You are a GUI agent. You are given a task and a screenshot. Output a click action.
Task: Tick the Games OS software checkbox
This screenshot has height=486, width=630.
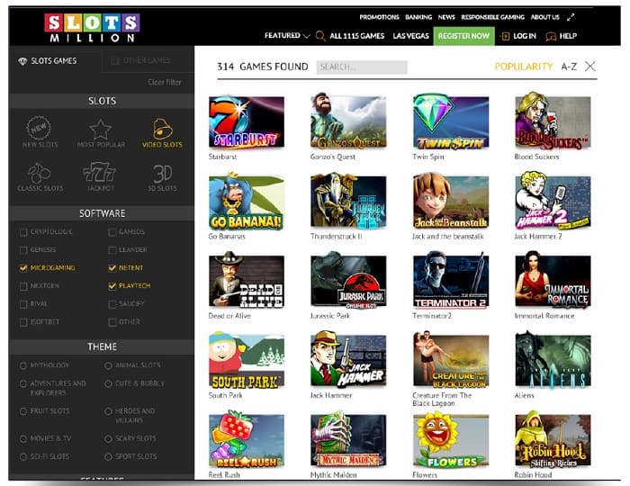[112, 232]
